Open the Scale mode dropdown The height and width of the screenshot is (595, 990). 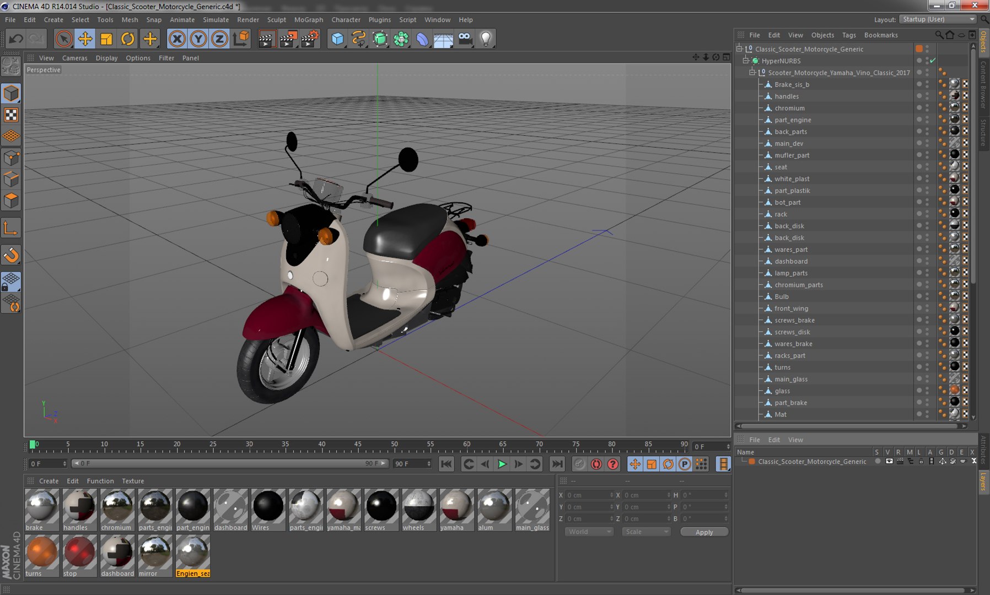point(646,532)
